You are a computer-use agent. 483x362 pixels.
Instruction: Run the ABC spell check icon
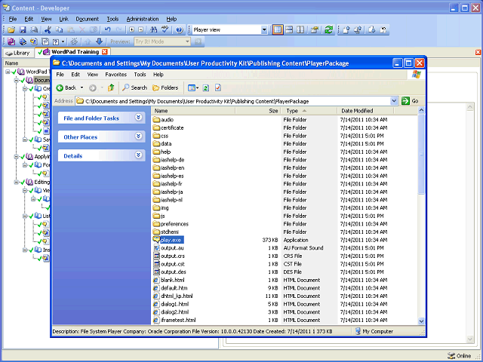point(165,30)
